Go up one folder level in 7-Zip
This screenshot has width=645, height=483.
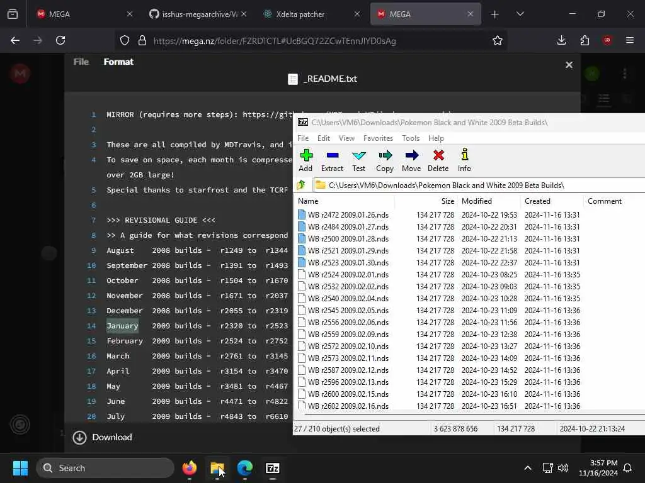(302, 185)
